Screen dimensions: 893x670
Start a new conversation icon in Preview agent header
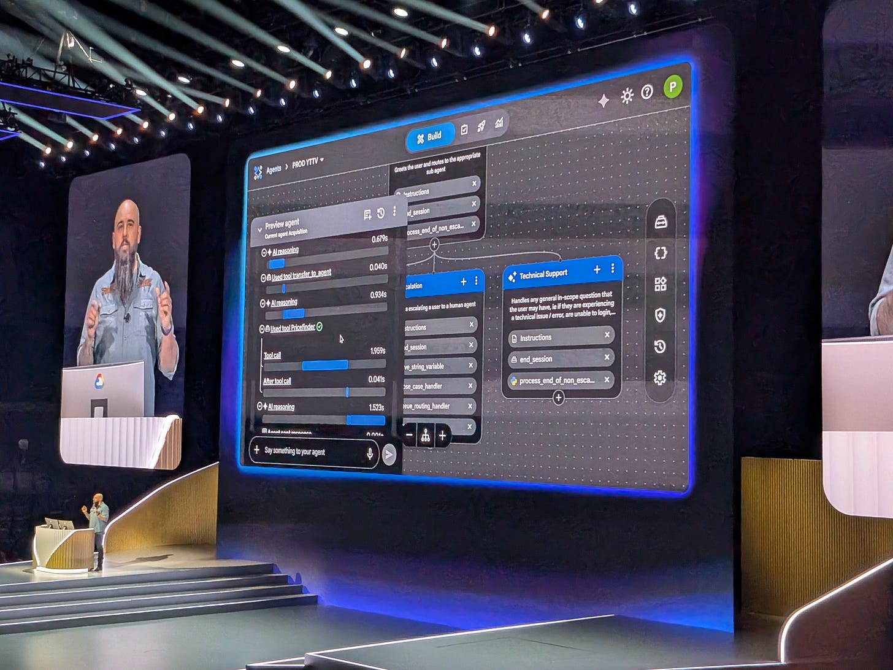367,215
